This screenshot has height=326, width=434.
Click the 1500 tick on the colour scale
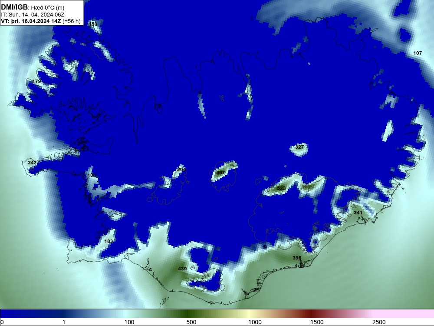pyautogui.click(x=317, y=322)
